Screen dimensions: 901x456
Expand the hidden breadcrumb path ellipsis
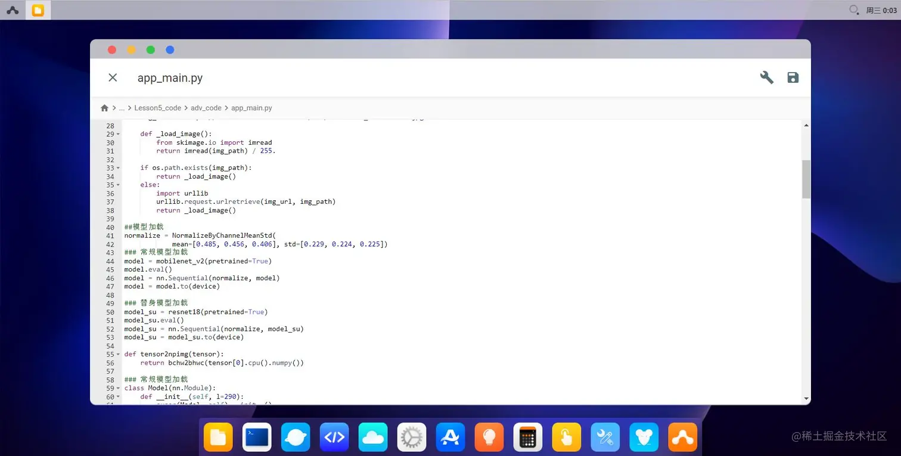coord(122,108)
